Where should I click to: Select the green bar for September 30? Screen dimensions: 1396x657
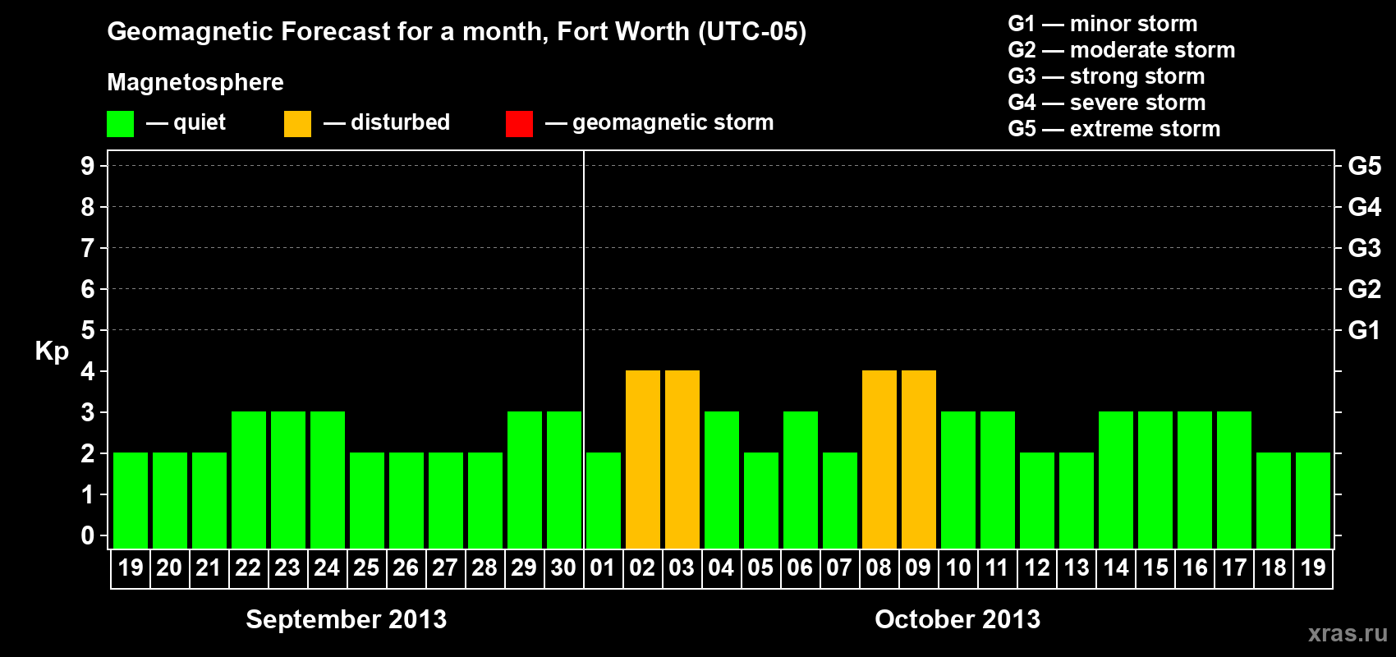pos(564,480)
